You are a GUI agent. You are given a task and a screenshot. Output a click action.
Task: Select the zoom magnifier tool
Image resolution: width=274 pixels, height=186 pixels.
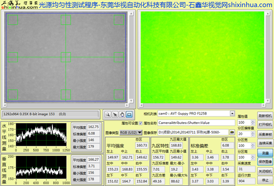(108, 114)
